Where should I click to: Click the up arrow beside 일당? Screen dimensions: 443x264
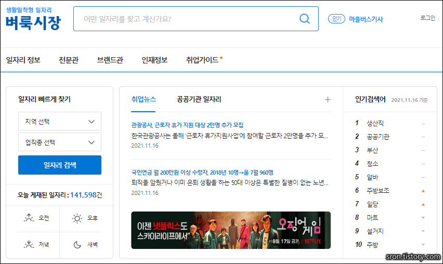click(423, 204)
